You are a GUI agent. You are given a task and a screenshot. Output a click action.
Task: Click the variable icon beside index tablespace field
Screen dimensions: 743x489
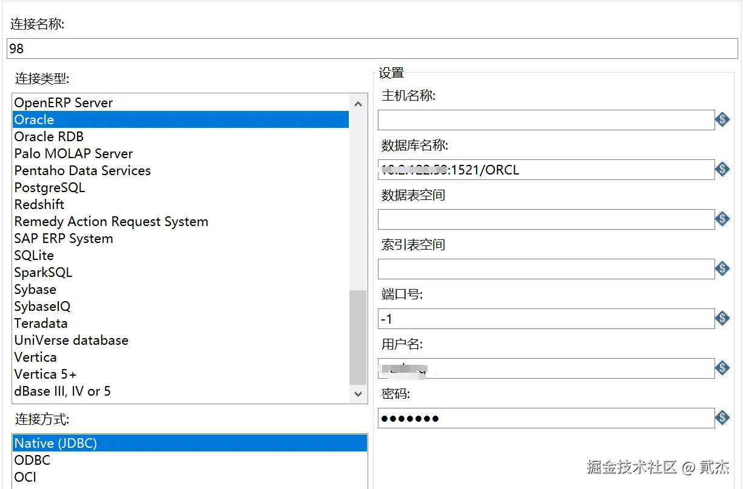click(x=722, y=268)
